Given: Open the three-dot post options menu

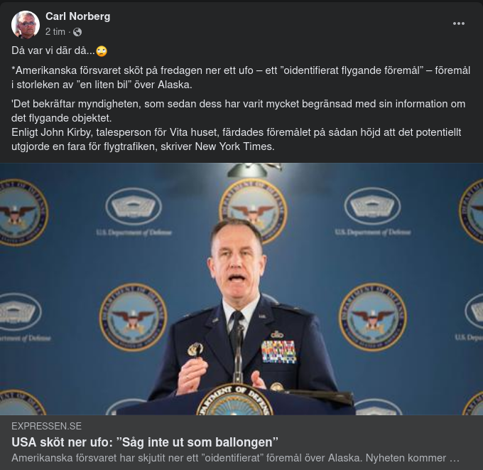Looking at the screenshot, I should coord(459,23).
